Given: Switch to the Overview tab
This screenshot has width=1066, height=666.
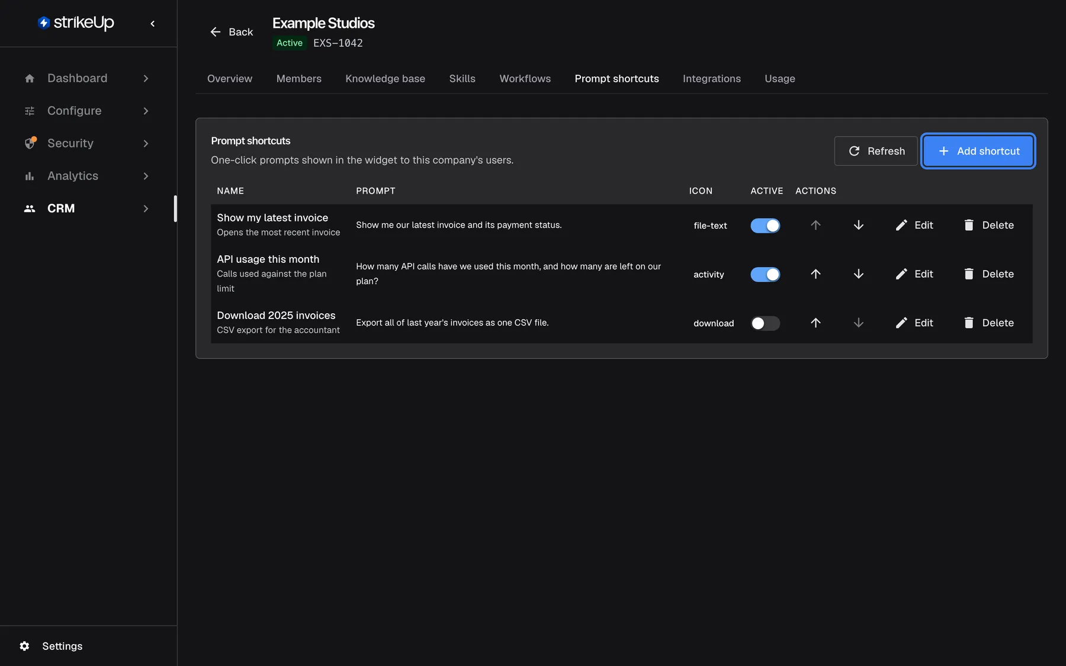Looking at the screenshot, I should tap(230, 79).
